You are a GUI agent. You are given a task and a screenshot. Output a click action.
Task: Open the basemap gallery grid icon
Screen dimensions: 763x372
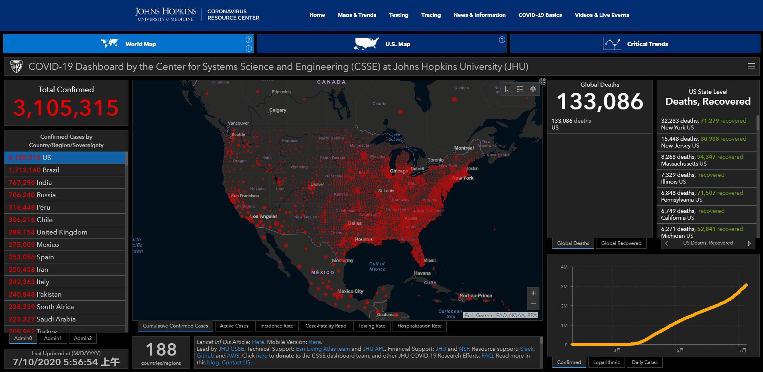point(533,89)
